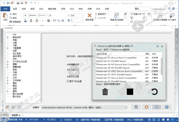The width and height of the screenshot is (179, 122).
Task: Click the dongle list vertical scrollbar
Action: coord(162,67)
